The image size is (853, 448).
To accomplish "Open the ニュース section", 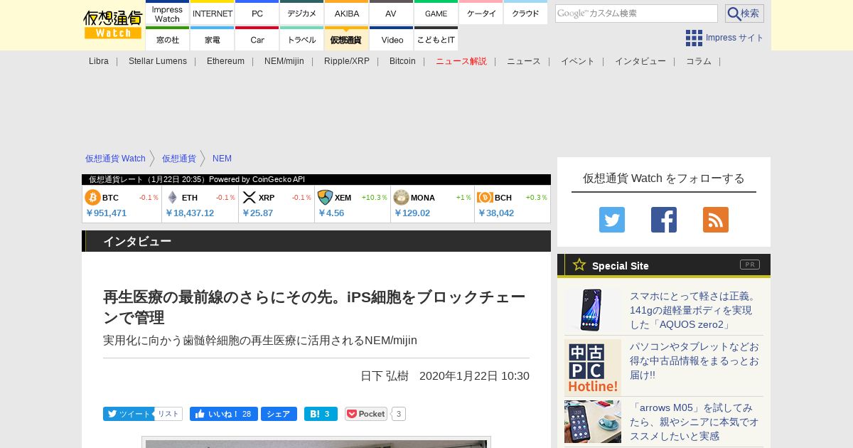I will click(x=524, y=61).
